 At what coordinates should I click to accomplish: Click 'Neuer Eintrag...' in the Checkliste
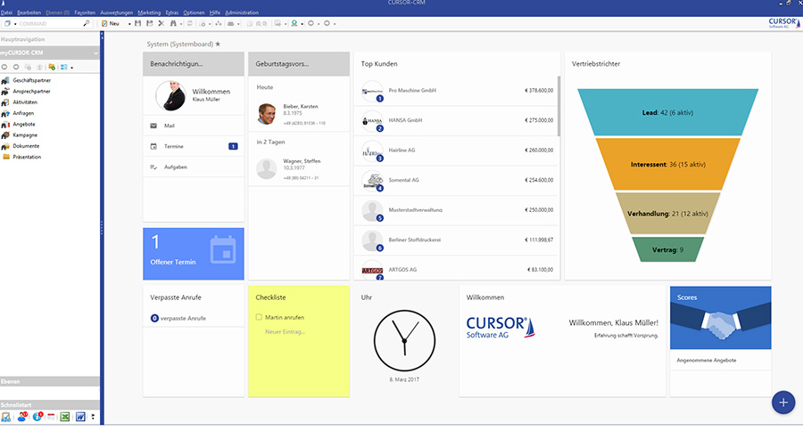point(286,331)
